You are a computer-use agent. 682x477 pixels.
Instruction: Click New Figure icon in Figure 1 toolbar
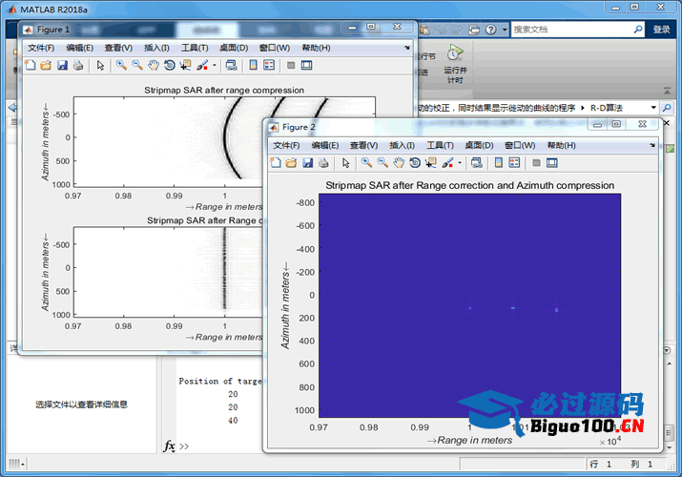click(x=31, y=65)
